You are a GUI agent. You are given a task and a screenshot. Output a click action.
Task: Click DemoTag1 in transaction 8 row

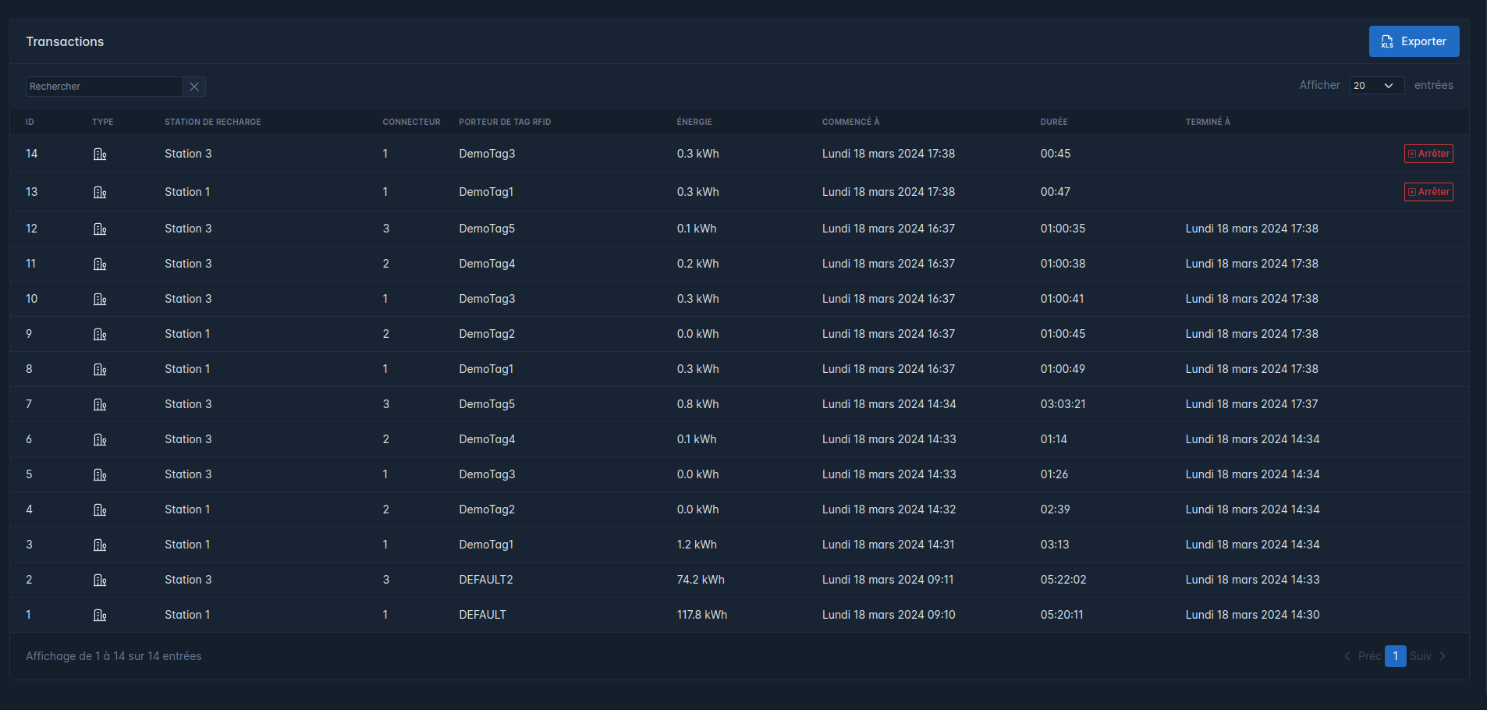[486, 369]
